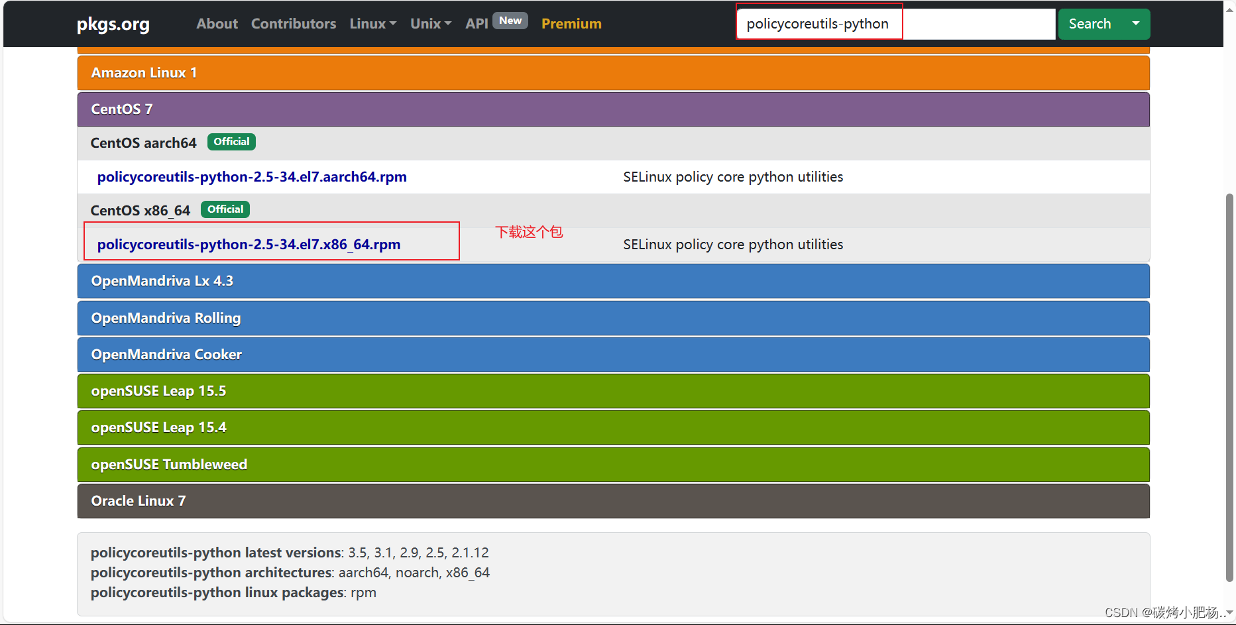Click the Official badge for CentOS x86_64
Viewport: 1236px width, 625px height.
[225, 209]
